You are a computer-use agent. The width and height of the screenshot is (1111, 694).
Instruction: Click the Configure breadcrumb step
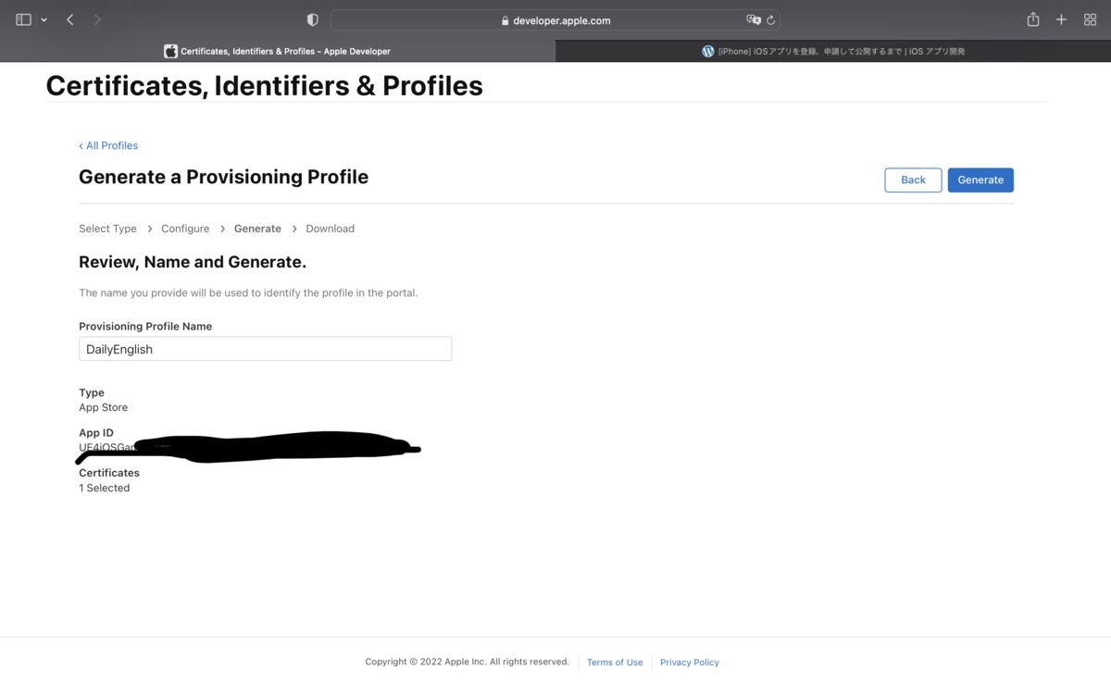(x=185, y=229)
